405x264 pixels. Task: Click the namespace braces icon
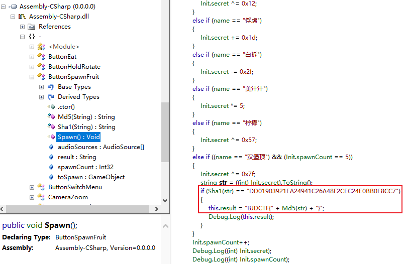32,36
